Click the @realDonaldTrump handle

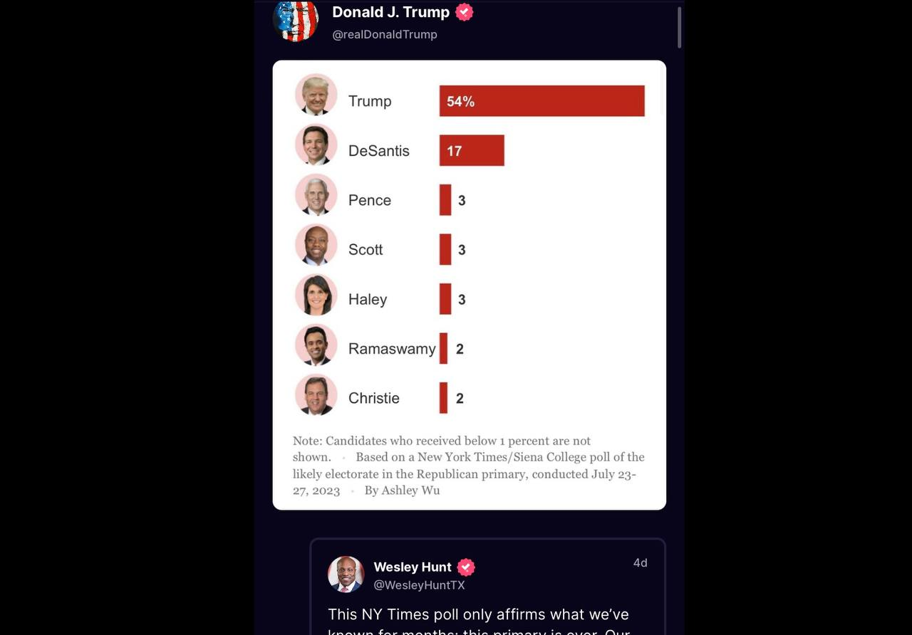(385, 34)
